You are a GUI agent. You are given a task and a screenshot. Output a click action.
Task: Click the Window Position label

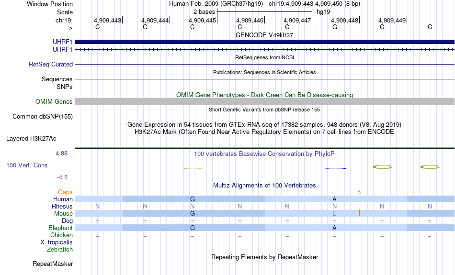coord(50,4)
